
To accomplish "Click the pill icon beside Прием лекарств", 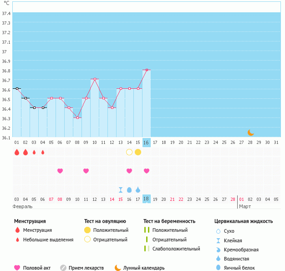I will 63,268.
